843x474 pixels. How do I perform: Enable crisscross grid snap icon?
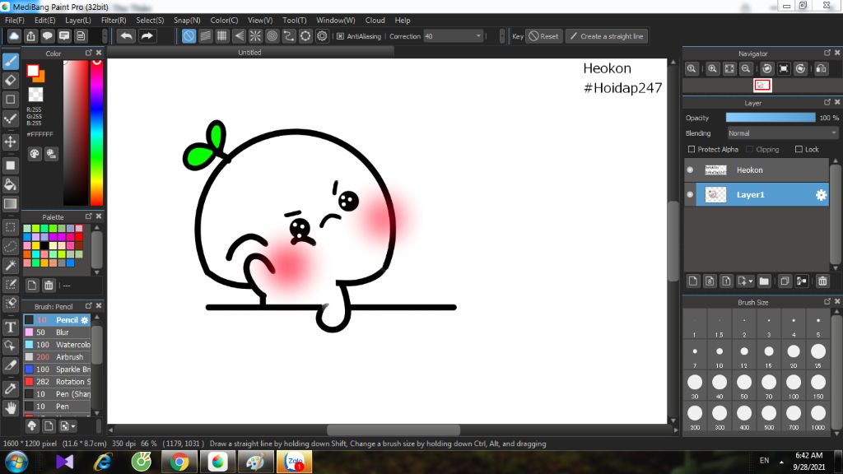[x=222, y=36]
